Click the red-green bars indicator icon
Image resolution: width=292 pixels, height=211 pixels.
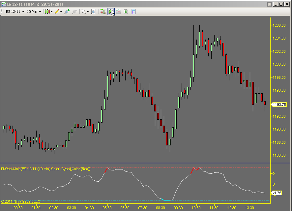point(102,12)
